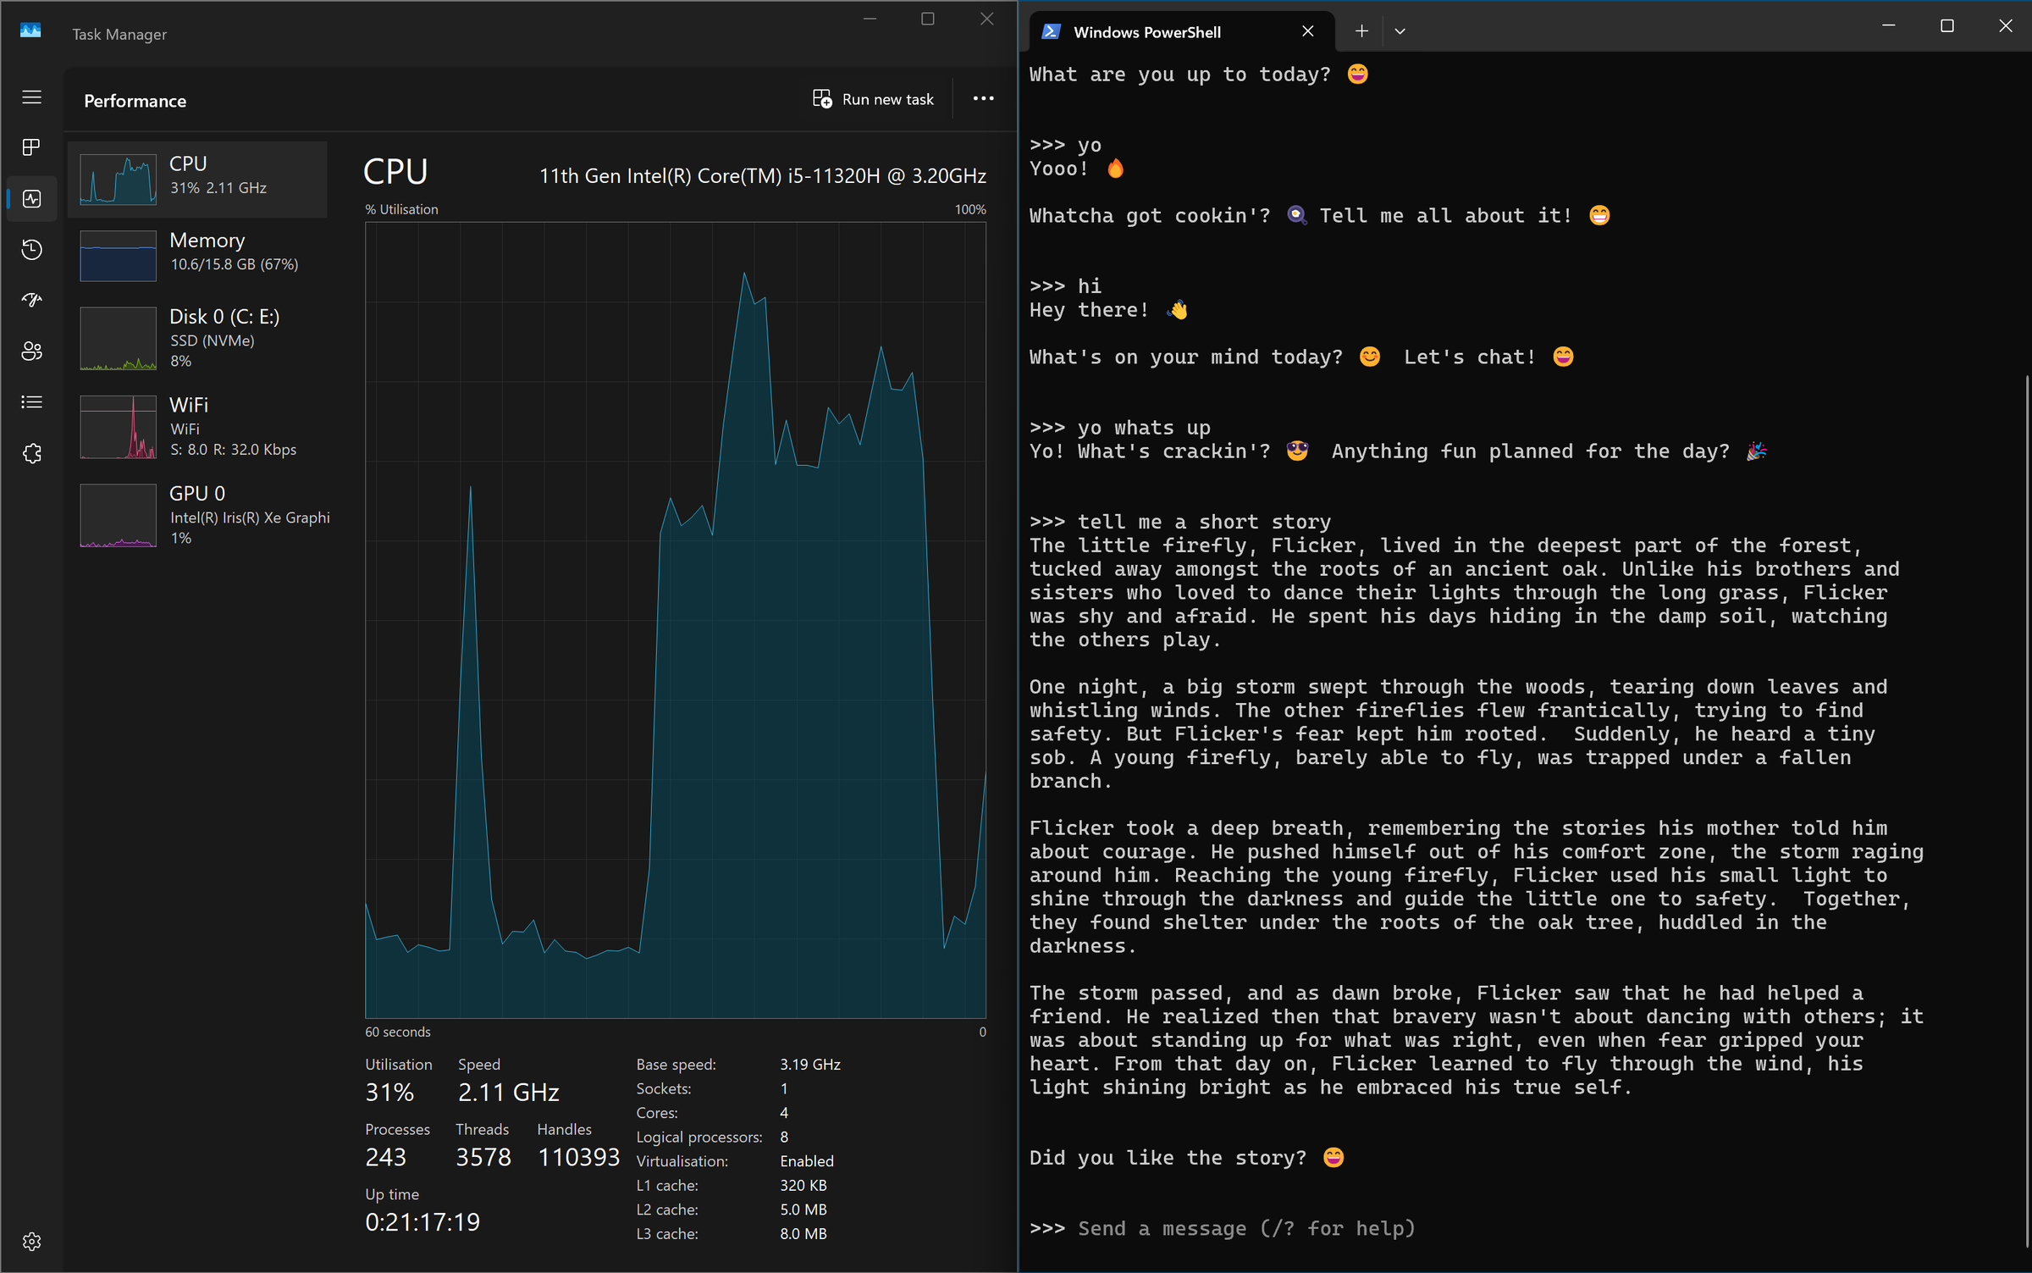Image resolution: width=2032 pixels, height=1273 pixels.
Task: Click the Utilisation value 31%
Action: tap(389, 1093)
